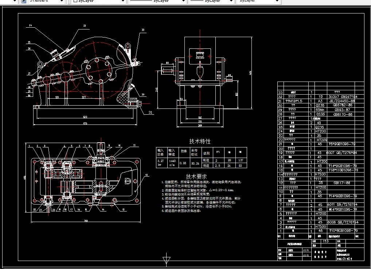Screen dimensions: 371x269
Task: Click the GB117-86 standard cell
Action: tap(341, 183)
